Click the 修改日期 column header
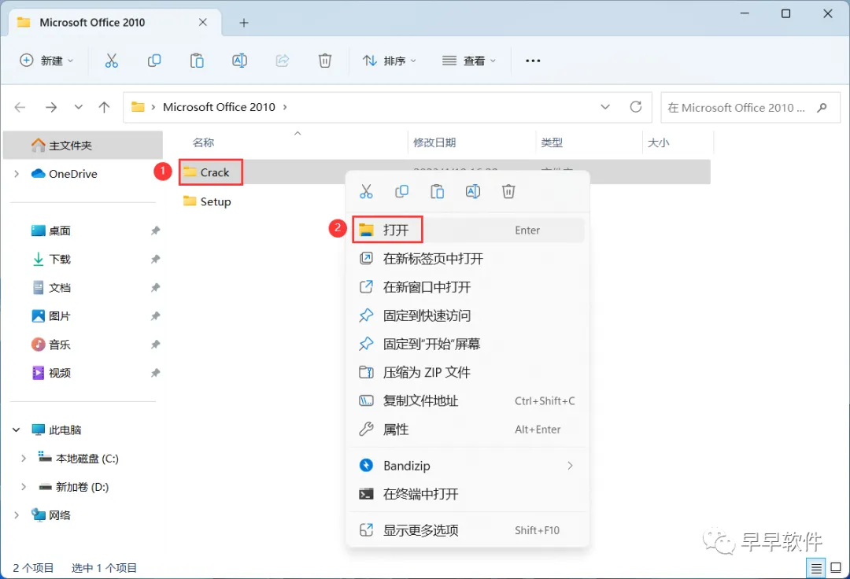 tap(434, 142)
